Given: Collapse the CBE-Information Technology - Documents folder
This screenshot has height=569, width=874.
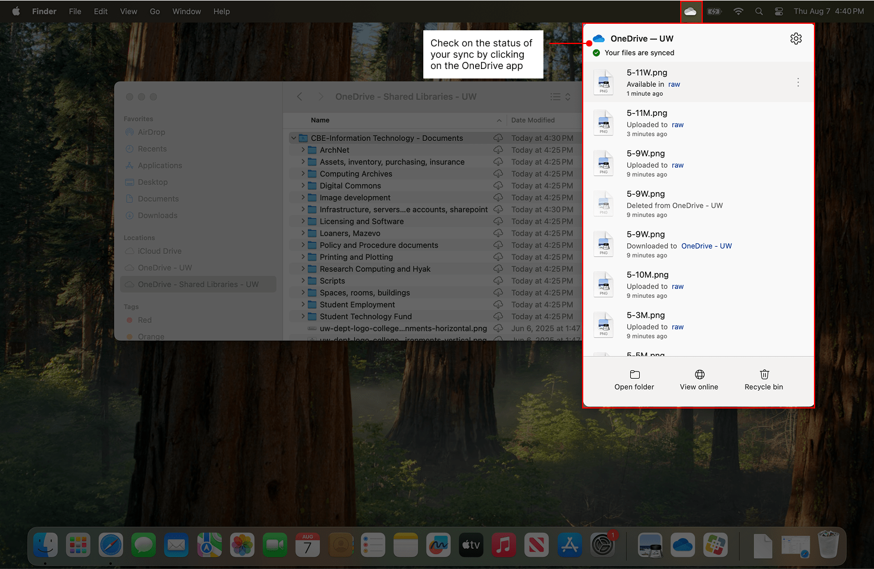Looking at the screenshot, I should (293, 137).
